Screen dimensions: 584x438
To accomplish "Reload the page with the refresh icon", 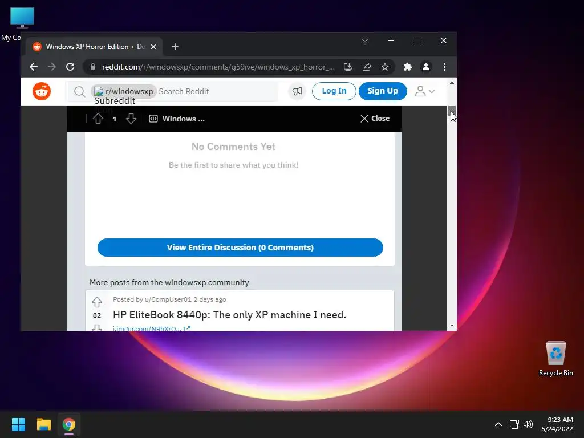I will pos(70,67).
